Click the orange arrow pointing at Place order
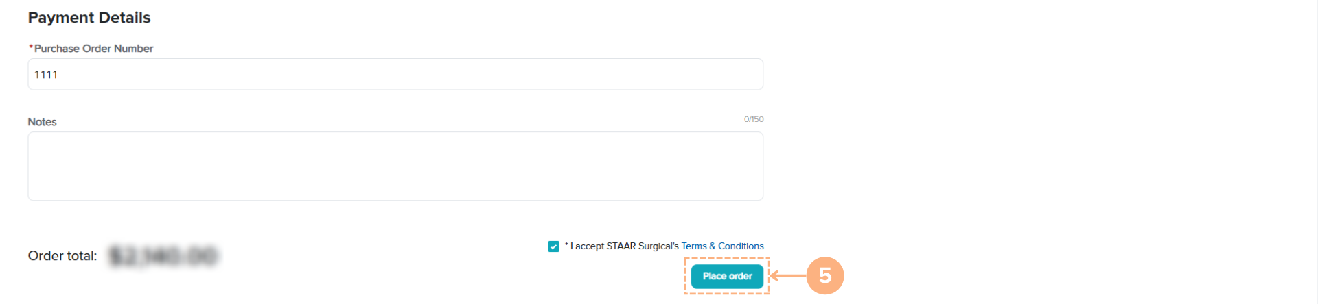The image size is (1318, 304). point(787,276)
